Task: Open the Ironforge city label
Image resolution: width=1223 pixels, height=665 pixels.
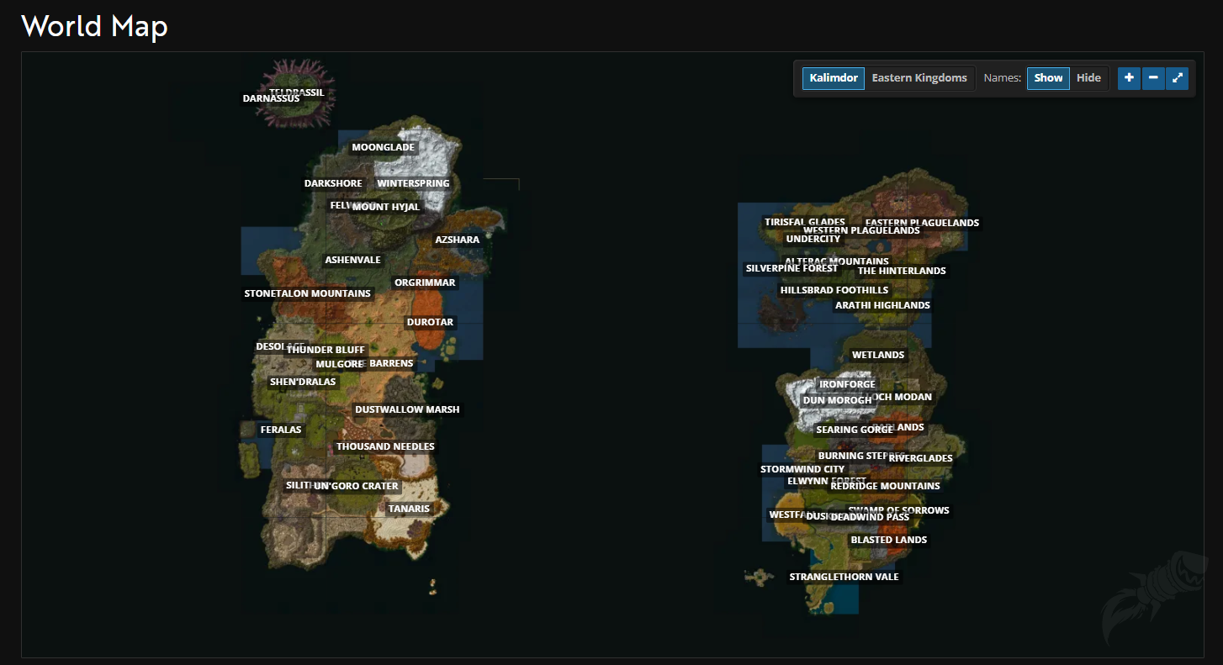Action: coord(848,384)
